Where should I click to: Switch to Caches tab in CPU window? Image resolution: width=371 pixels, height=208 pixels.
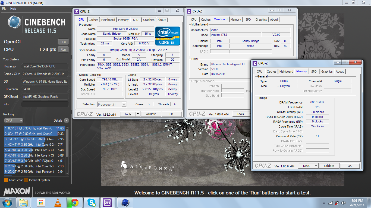coord(93,20)
